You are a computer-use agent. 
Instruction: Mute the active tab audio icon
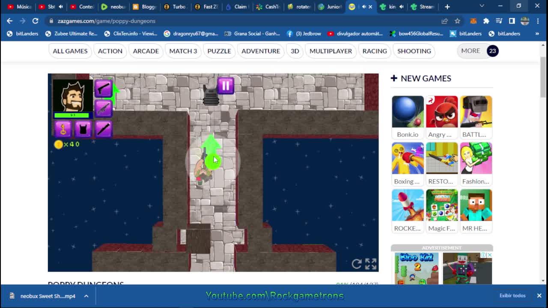pyautogui.click(x=364, y=6)
